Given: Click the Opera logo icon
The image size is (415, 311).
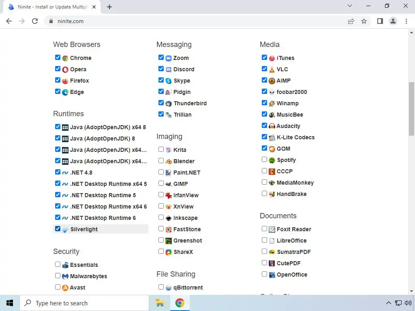Looking at the screenshot, I should coord(65,70).
